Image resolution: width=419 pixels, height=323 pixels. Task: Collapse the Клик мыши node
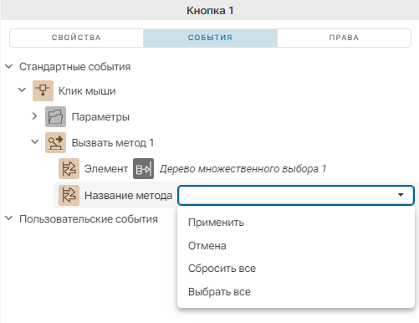click(22, 90)
